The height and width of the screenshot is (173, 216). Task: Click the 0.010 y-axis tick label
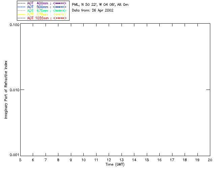point(14,90)
